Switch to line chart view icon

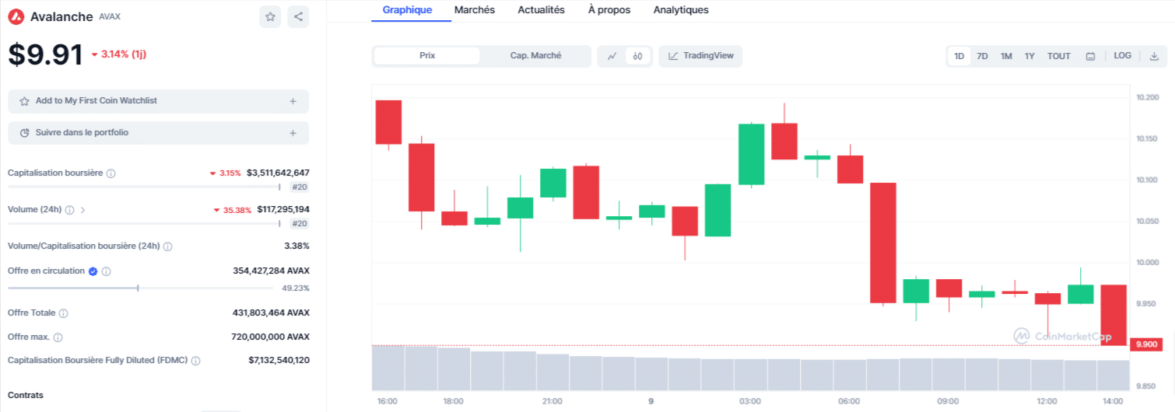(612, 56)
